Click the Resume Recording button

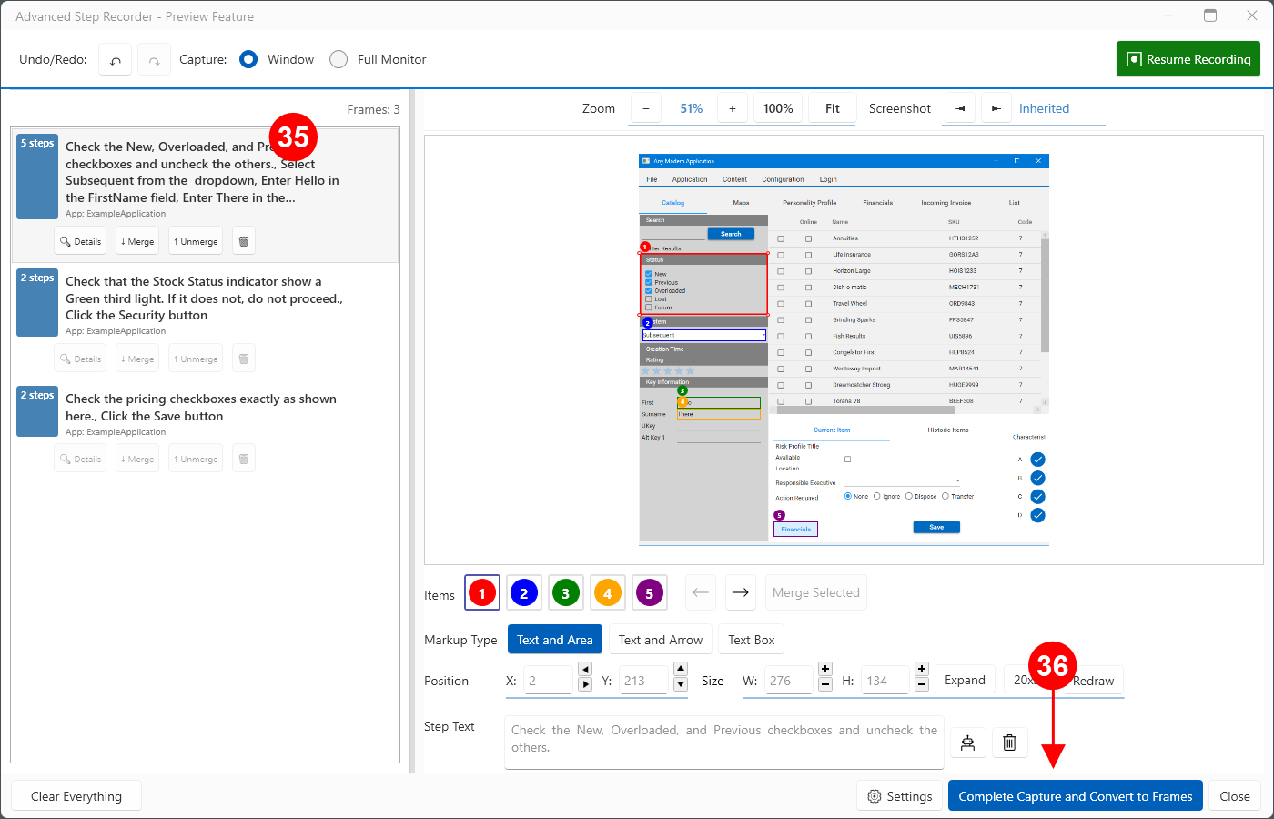tap(1188, 59)
